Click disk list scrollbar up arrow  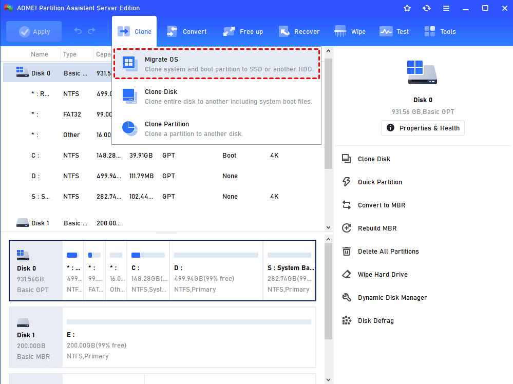[x=328, y=51]
